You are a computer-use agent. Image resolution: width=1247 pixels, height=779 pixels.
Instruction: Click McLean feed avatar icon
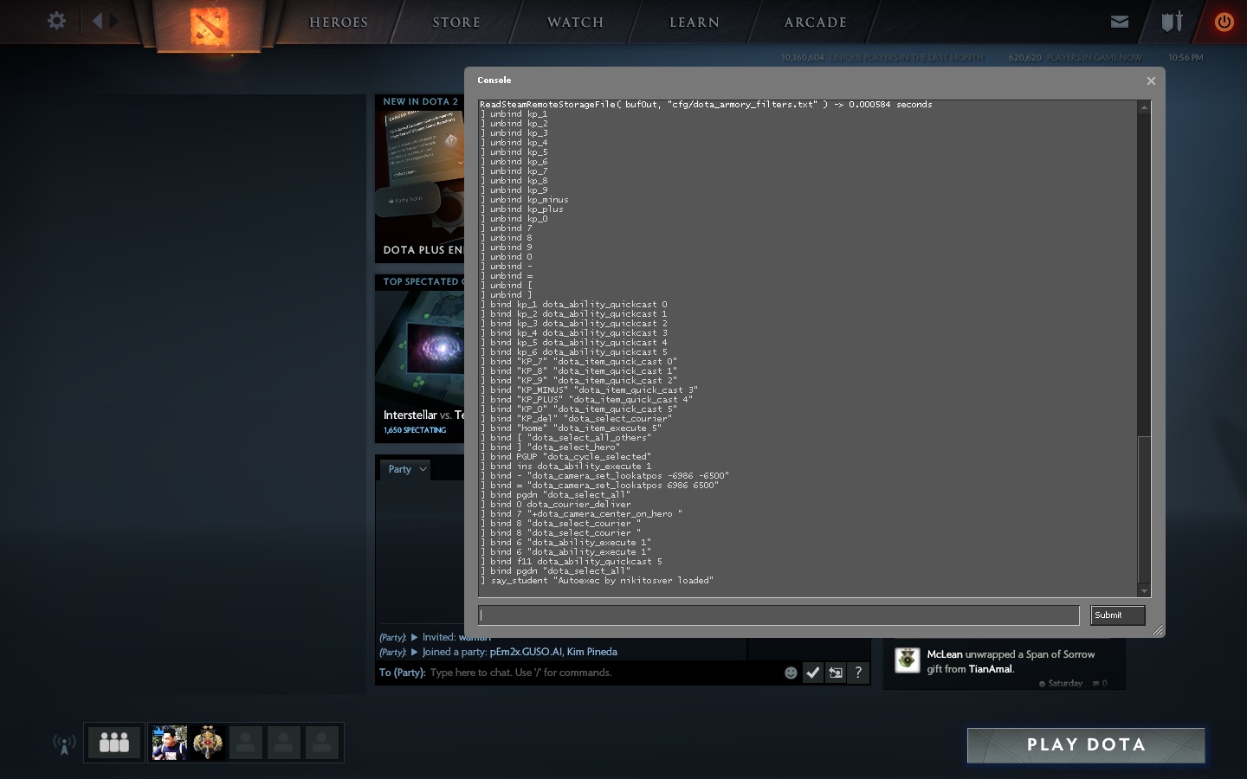point(907,660)
